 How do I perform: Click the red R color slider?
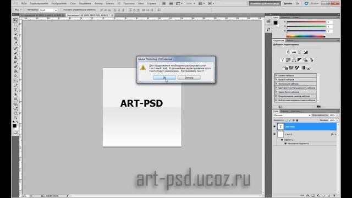click(306, 22)
